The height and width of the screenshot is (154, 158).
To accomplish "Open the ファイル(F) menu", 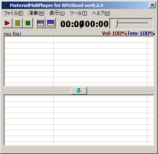I will 13,13.
